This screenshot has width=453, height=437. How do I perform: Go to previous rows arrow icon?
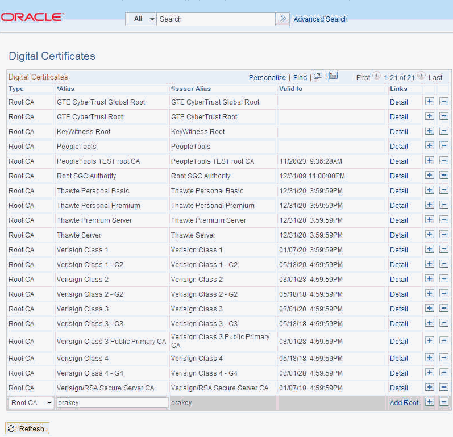pyautogui.click(x=376, y=77)
